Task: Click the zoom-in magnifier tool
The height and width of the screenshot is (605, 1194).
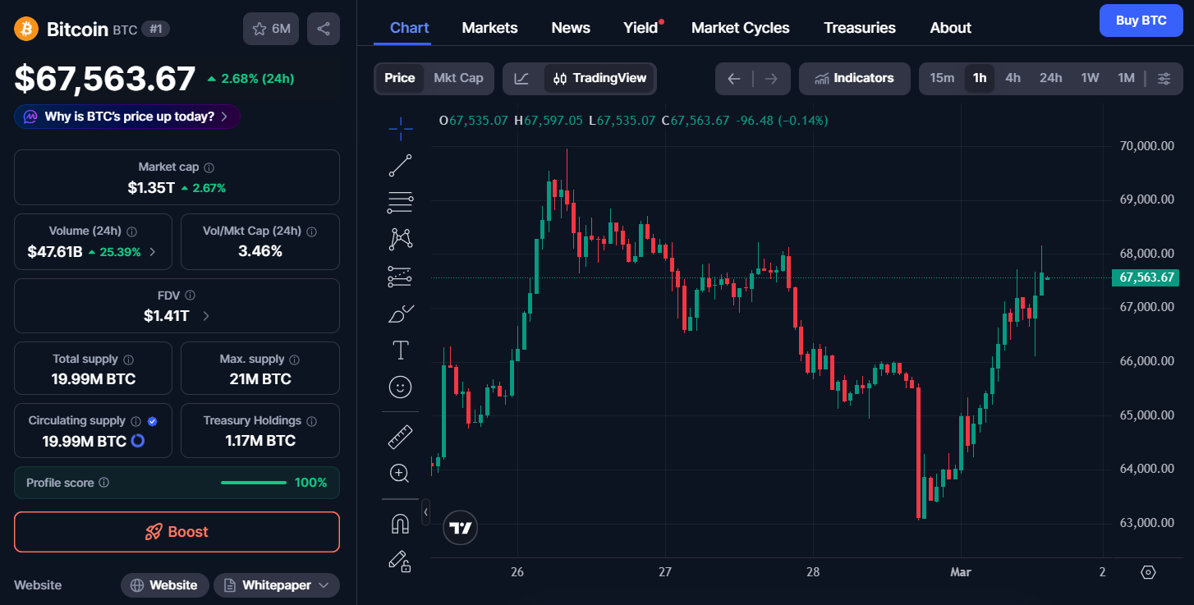Action: [400, 473]
